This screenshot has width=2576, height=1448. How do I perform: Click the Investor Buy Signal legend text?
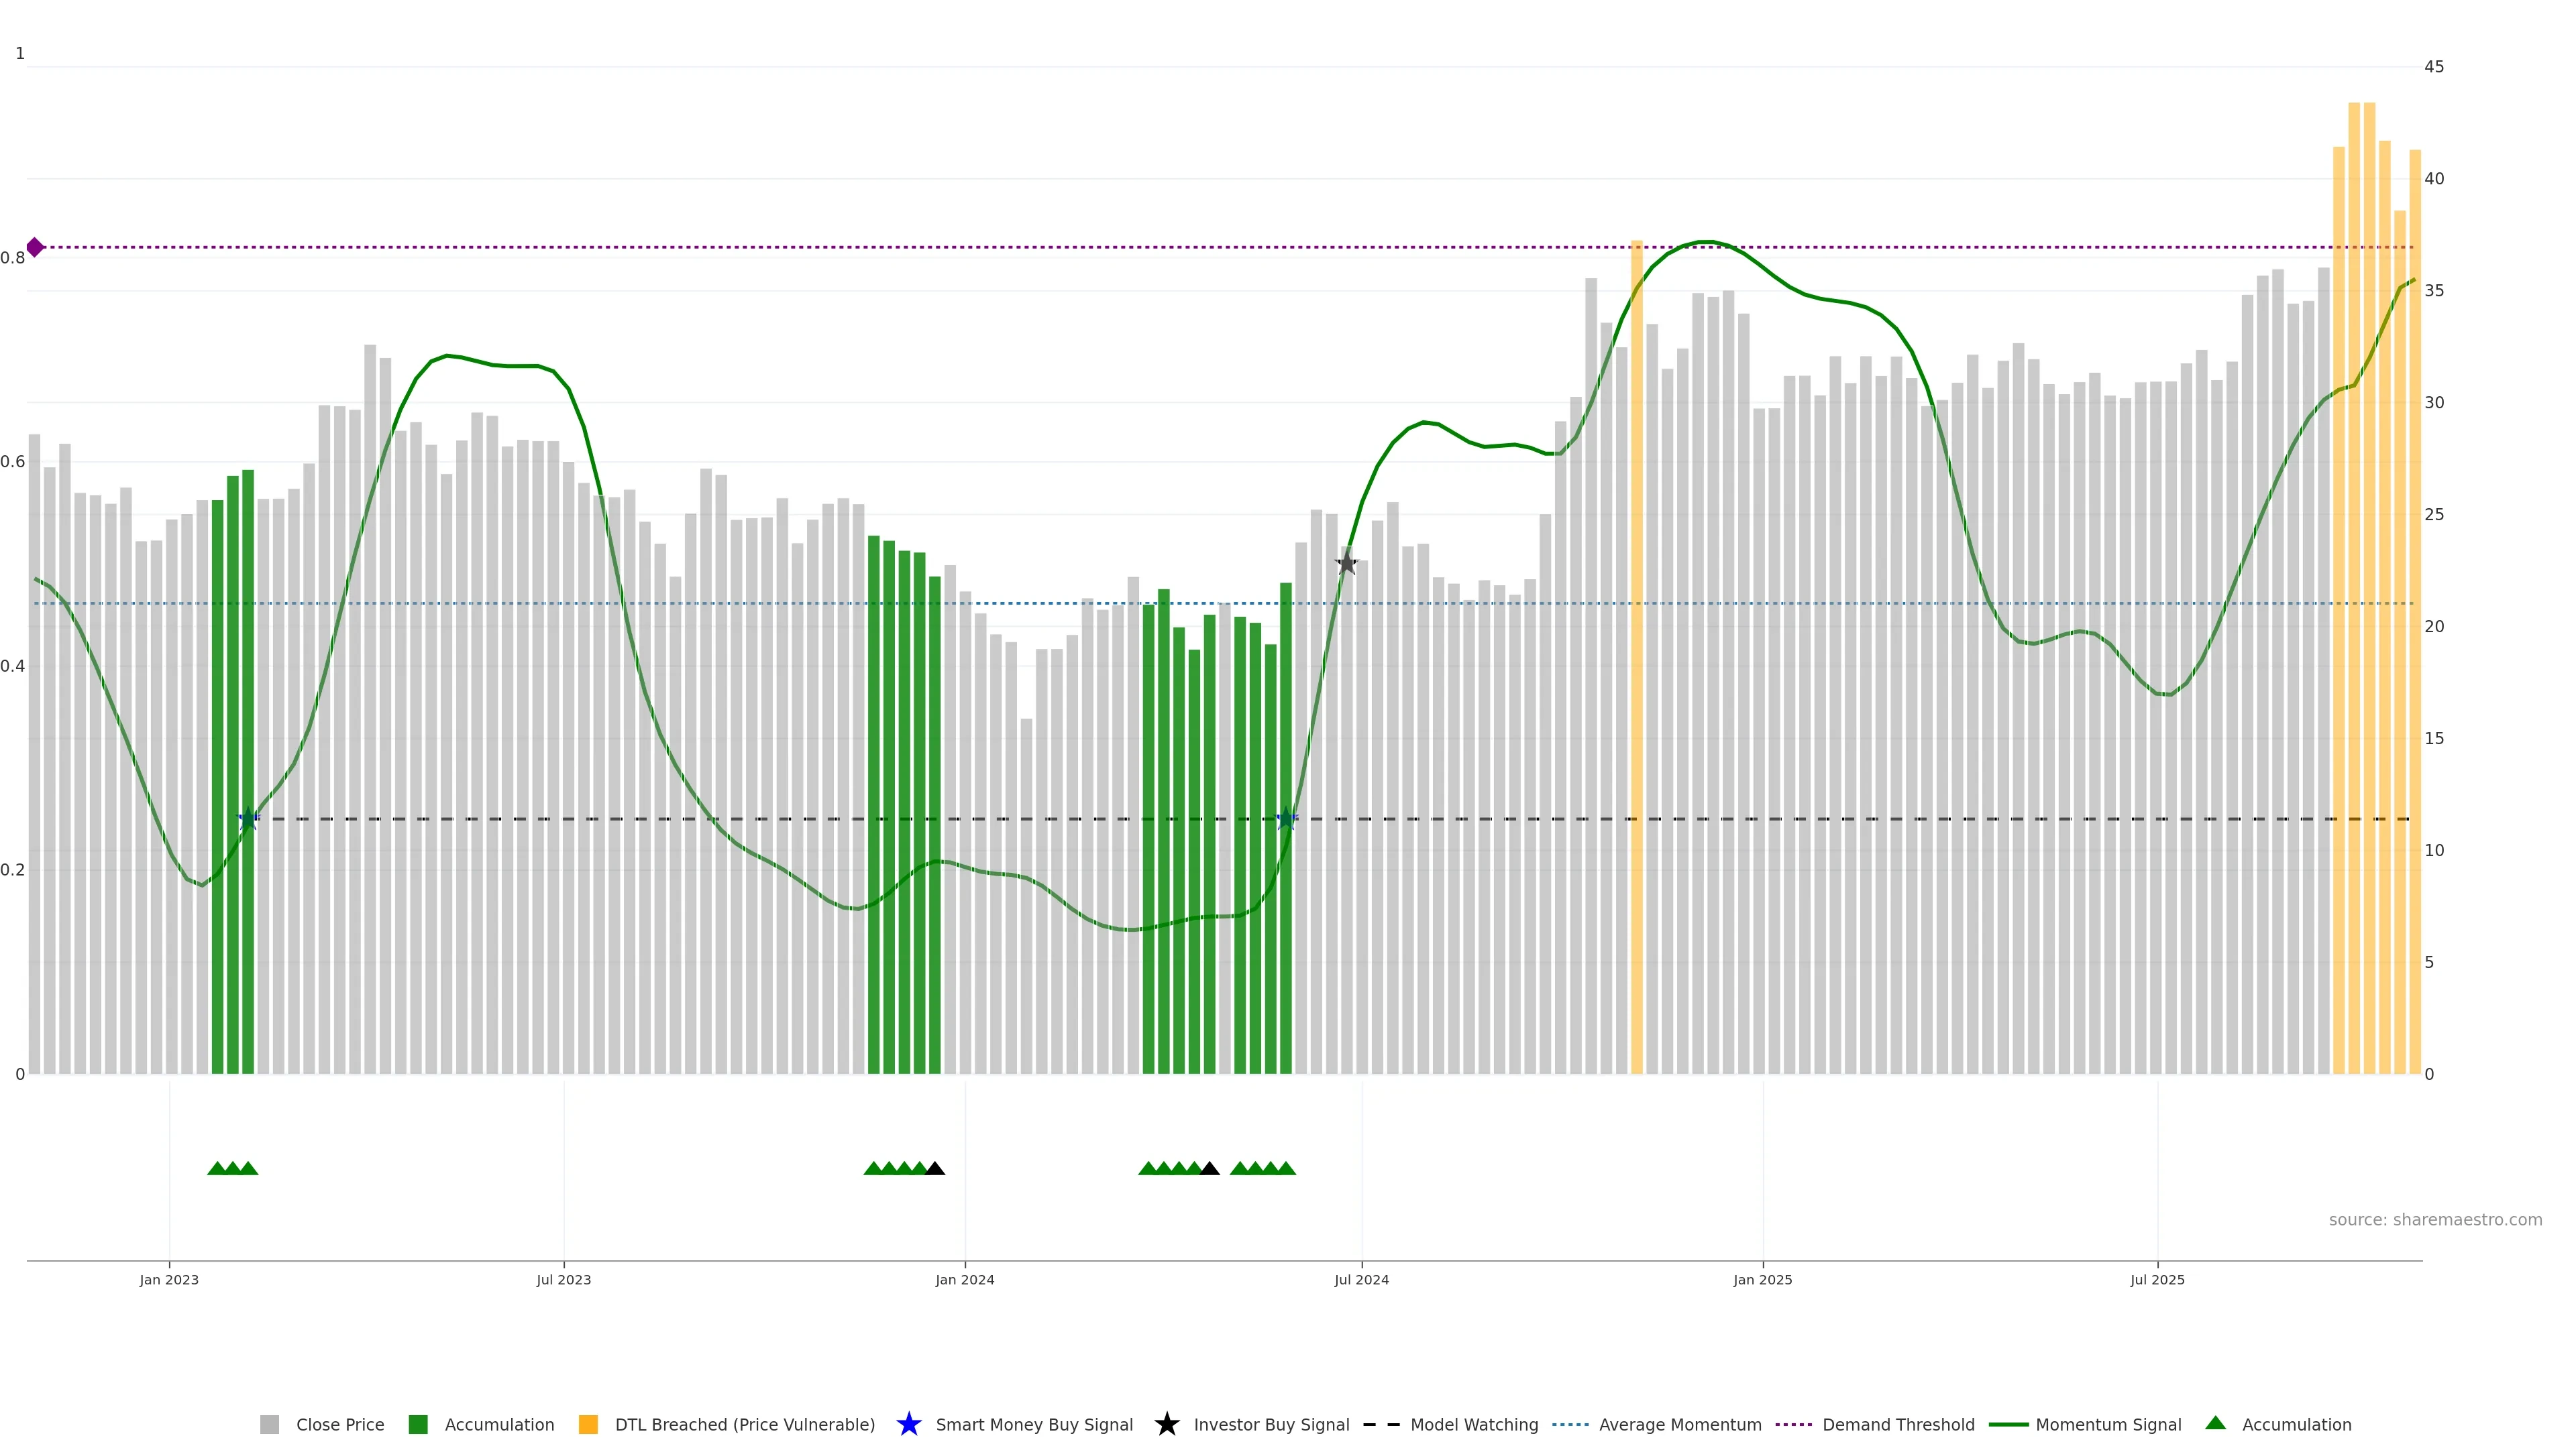(x=1271, y=1424)
